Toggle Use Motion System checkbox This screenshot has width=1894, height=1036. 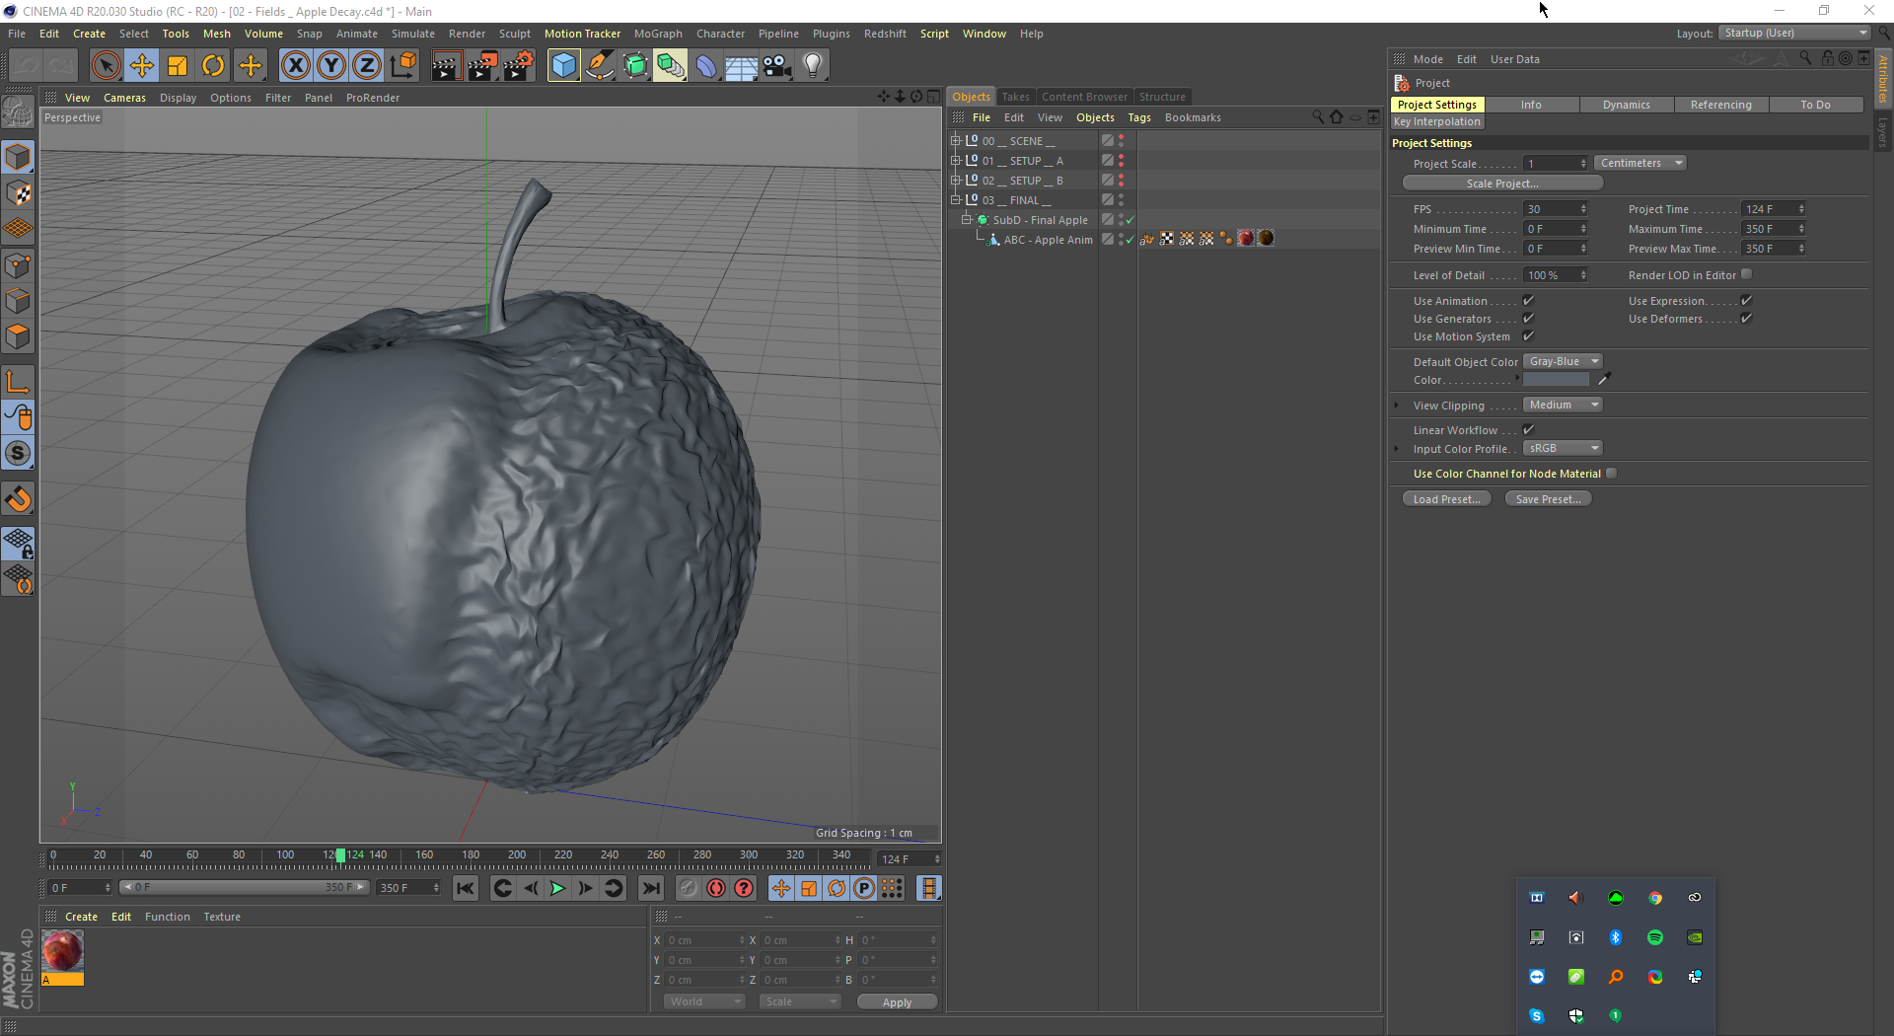click(x=1528, y=336)
